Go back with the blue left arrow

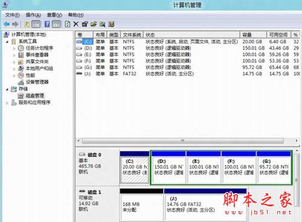7,24
